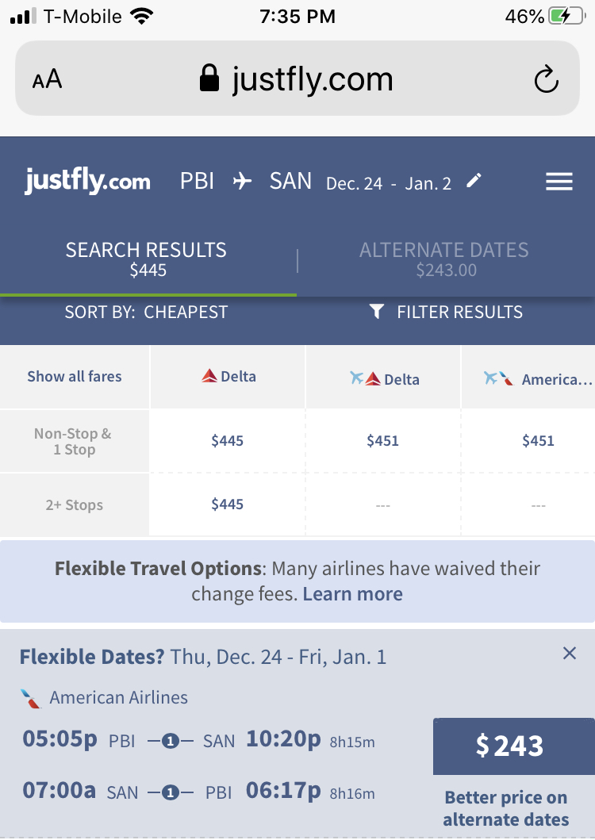Select the SEARCH RESULTS tab
The height and width of the screenshot is (840, 595).
pyautogui.click(x=146, y=258)
